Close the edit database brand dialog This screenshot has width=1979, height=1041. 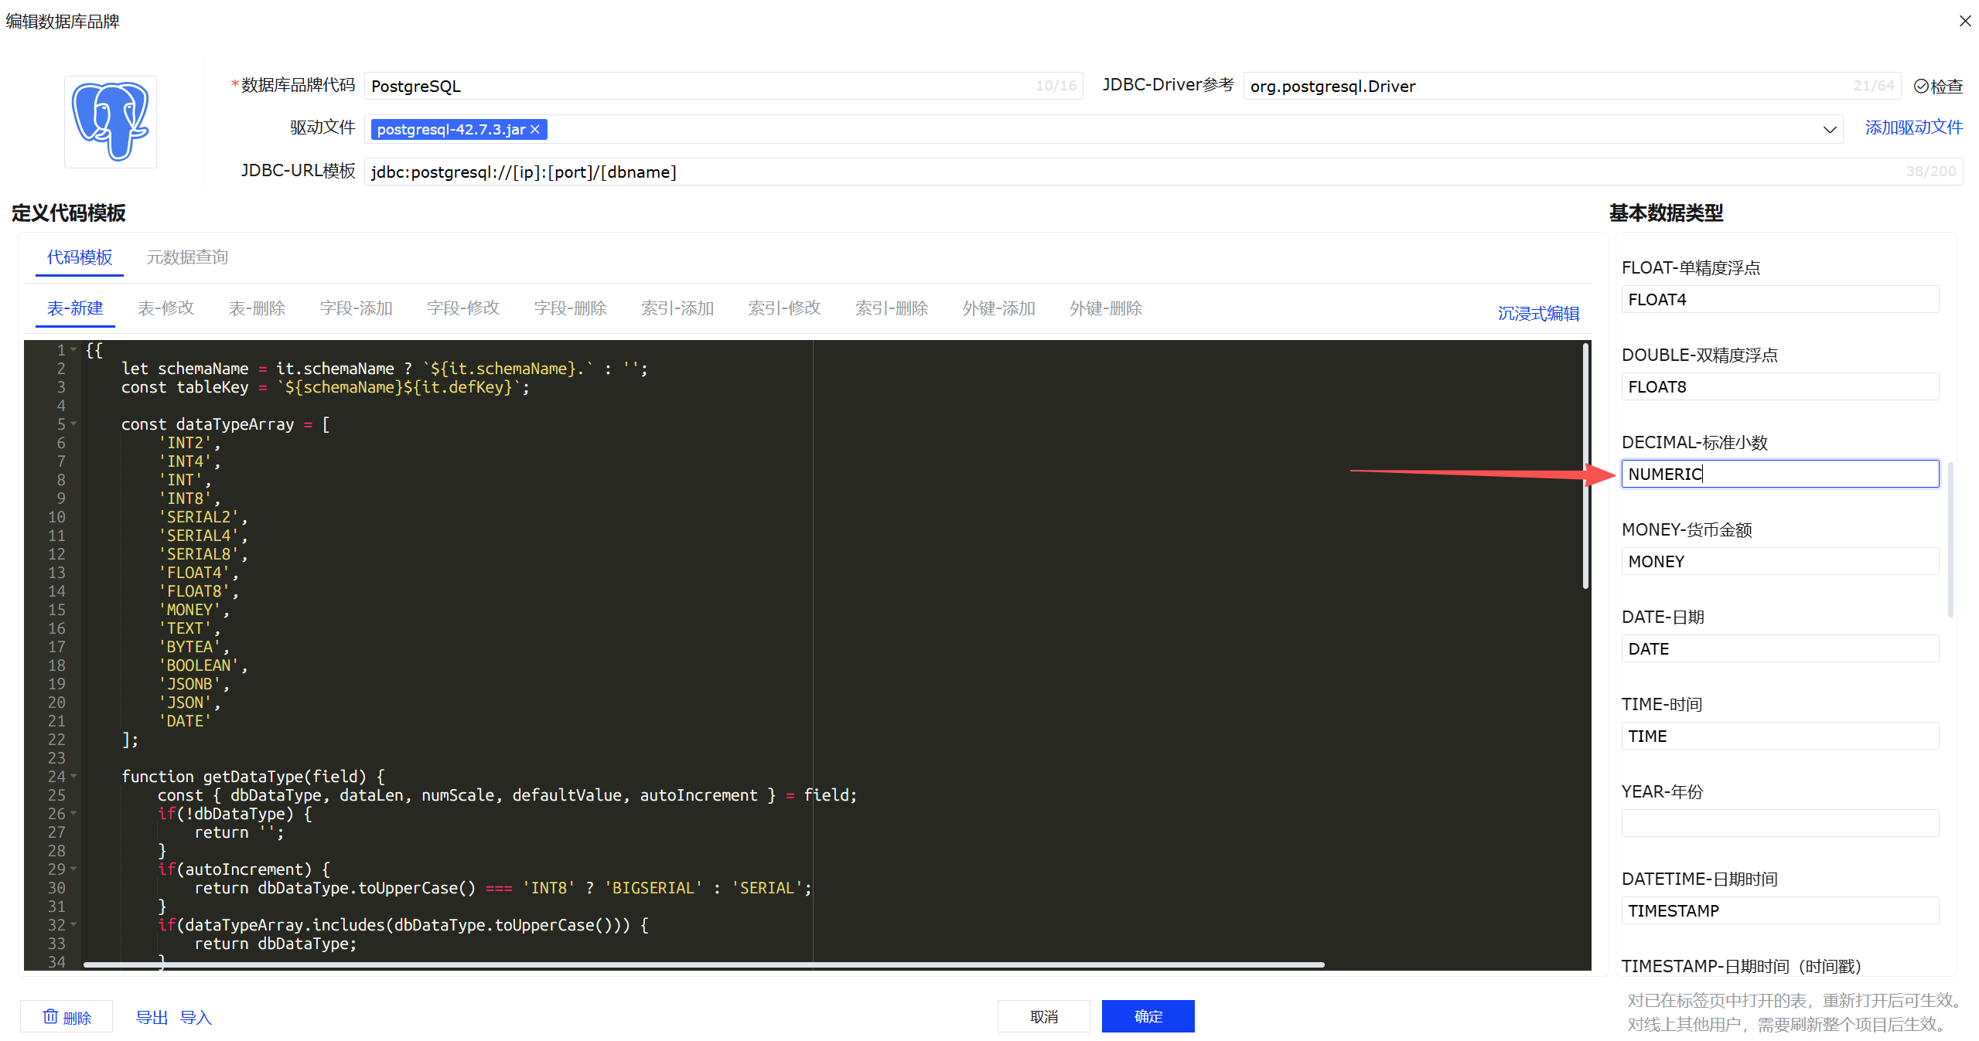click(x=1964, y=21)
